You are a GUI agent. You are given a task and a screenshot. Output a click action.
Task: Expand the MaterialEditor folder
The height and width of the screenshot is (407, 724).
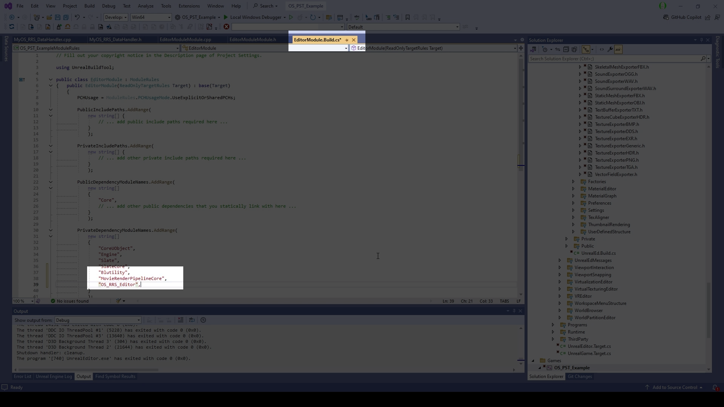tap(574, 189)
